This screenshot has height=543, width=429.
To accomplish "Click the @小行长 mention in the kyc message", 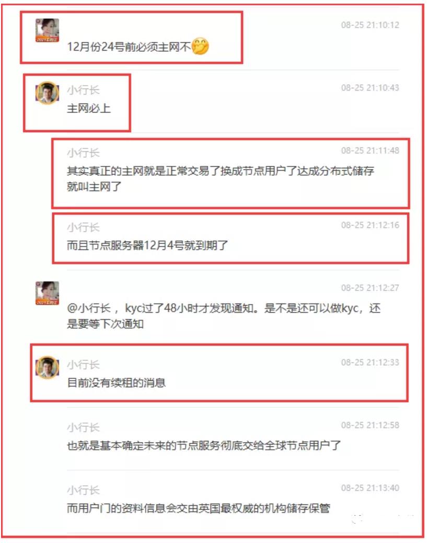I will click(x=88, y=308).
